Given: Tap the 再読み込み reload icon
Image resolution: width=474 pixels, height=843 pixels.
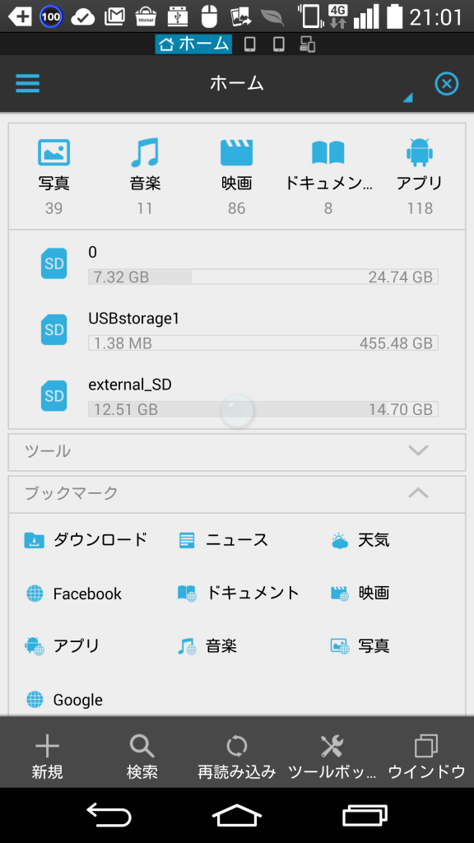Looking at the screenshot, I should click(236, 746).
